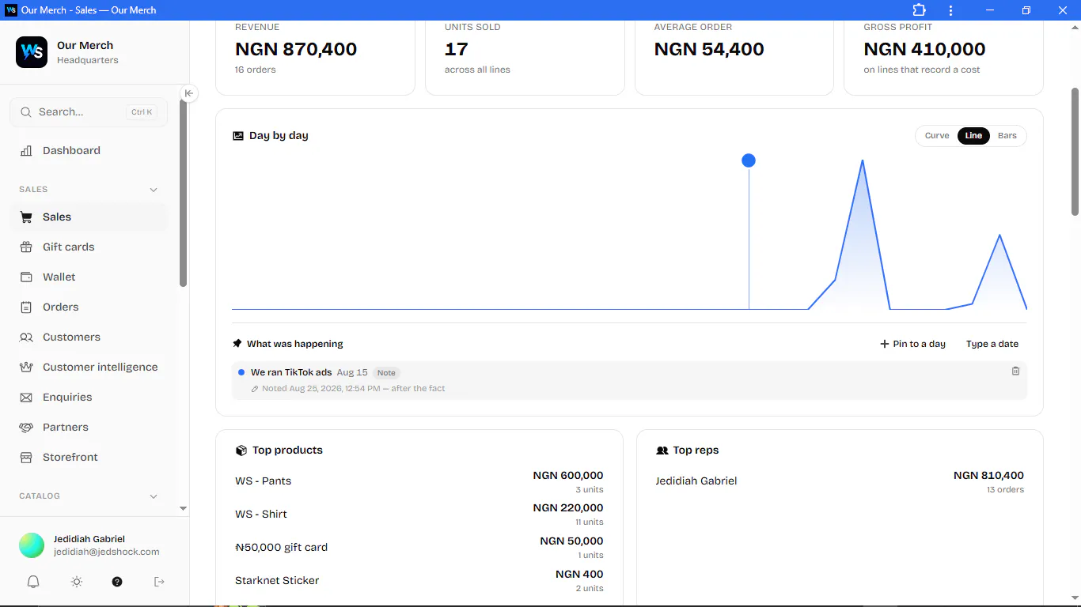
Task: Click the Headquarters label under Our Merch
Action: 88,61
